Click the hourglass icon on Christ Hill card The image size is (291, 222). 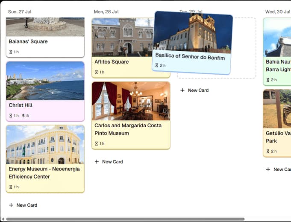[x=11, y=116]
